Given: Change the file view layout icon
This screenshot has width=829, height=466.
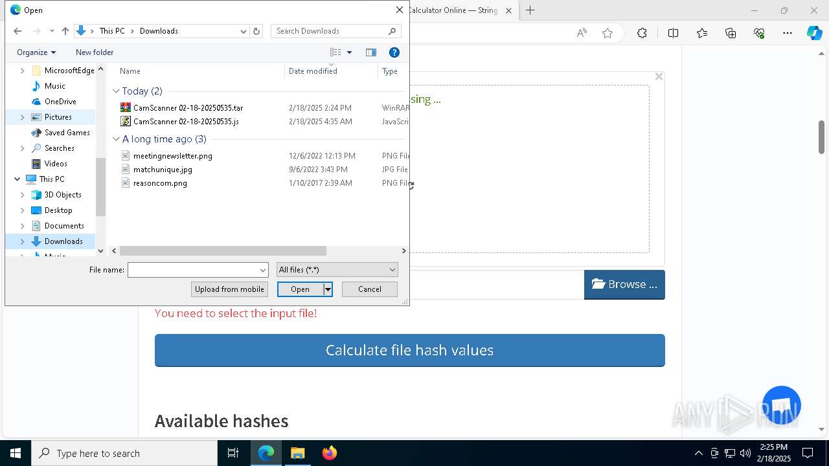Looking at the screenshot, I should (335, 52).
